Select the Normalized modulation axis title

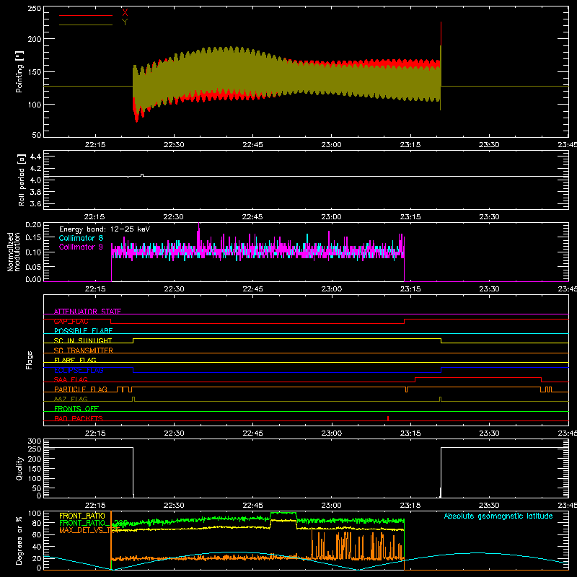click(14, 252)
